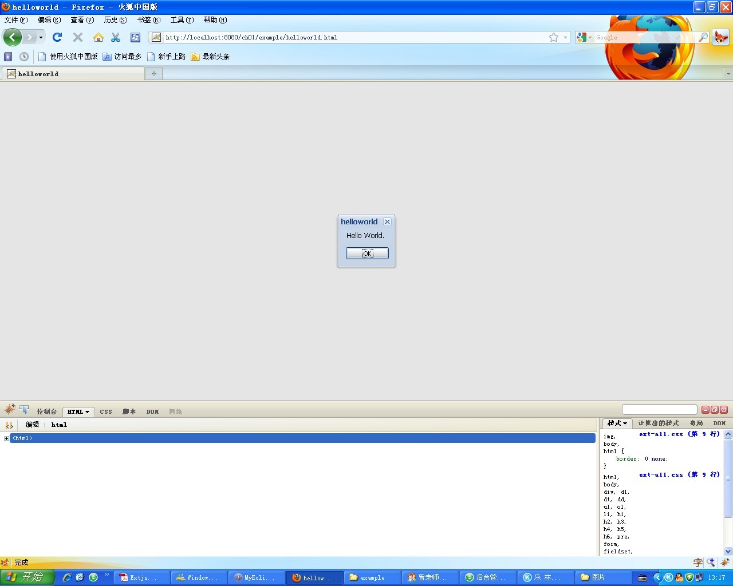Open Firebug in a new window
Screen dimensions: 733x586
715,410
